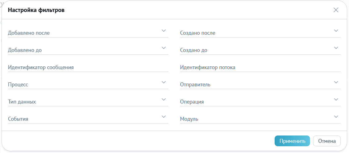Dismiss the dialog via the Отмена button
The image size is (349, 153).
pos(327,141)
